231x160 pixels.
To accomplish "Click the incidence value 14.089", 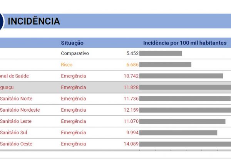I will [131, 144].
